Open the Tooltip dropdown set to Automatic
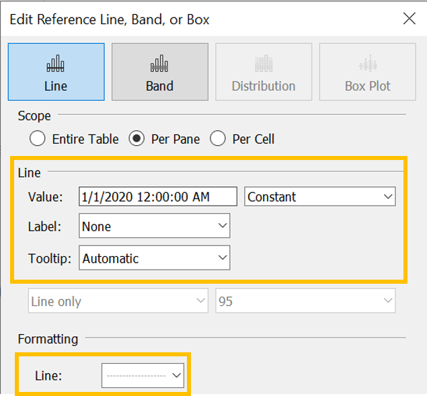This screenshot has width=427, height=396. click(155, 258)
